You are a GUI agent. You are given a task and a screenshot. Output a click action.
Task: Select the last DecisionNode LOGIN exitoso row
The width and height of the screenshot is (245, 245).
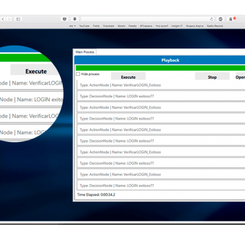(161, 186)
